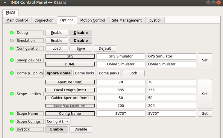Select the PMC8 device tab
Screen dimensions: 223x138
[10, 13]
